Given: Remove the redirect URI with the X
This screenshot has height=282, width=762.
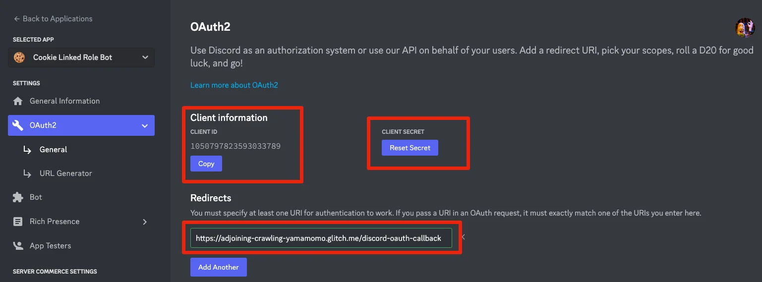Looking at the screenshot, I should point(463,237).
